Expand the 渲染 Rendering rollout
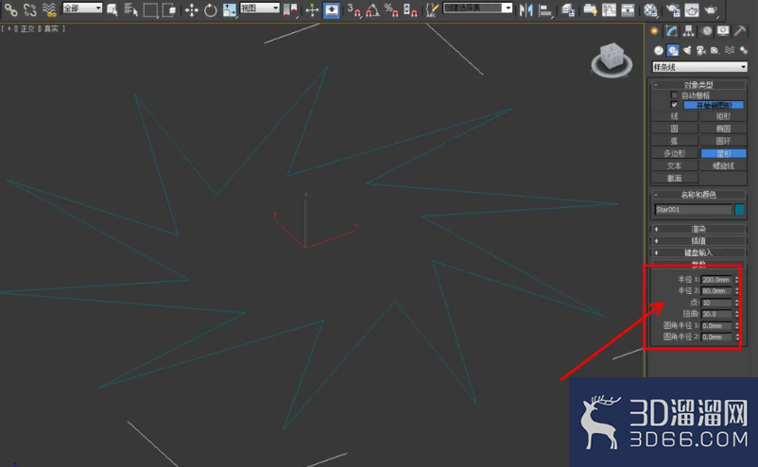Screen dimensions: 758x467 699,229
